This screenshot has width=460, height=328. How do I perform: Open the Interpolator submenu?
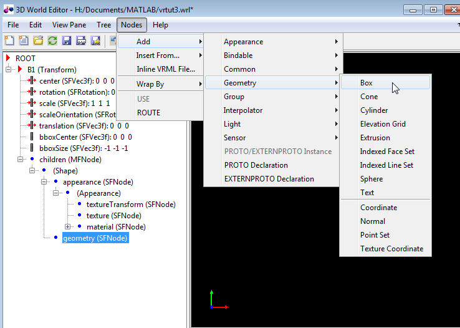tap(273, 110)
